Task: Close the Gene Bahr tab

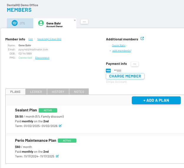Action: [x=75, y=20]
